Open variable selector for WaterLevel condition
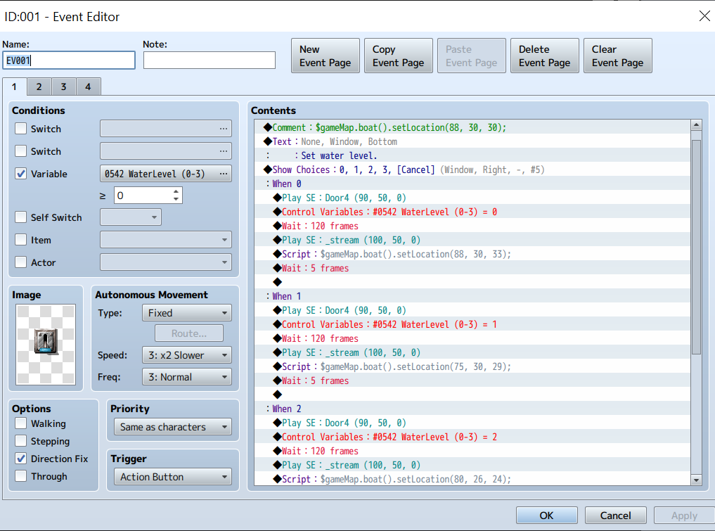 click(224, 174)
